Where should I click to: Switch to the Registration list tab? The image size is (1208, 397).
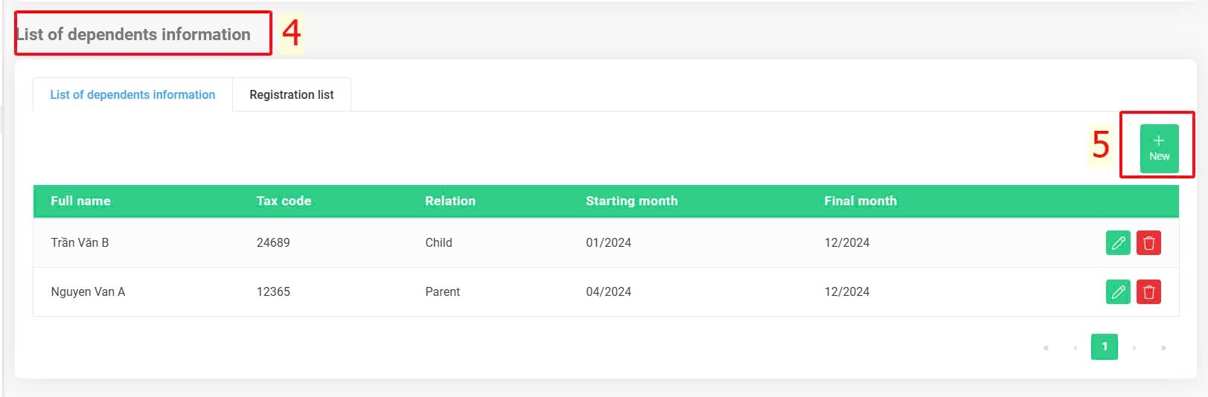[x=292, y=94]
